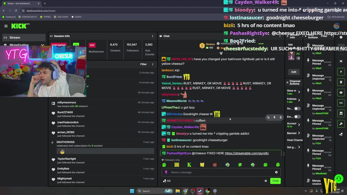Toggle the Su... subscribers mode switch
347x195 pixels.
297,109
